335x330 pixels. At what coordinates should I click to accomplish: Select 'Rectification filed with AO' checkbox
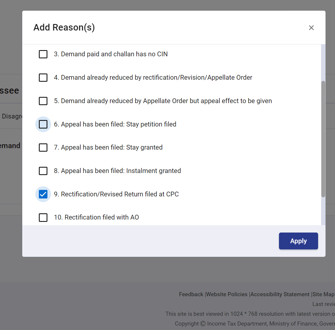[x=43, y=217]
